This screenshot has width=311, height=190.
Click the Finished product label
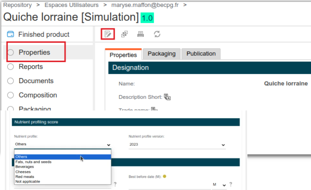(44, 34)
